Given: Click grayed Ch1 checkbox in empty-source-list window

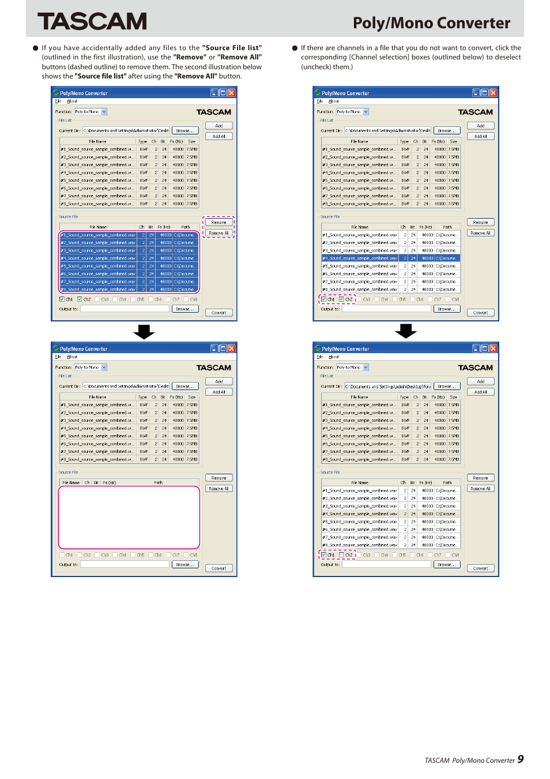Looking at the screenshot, I should point(62,555).
